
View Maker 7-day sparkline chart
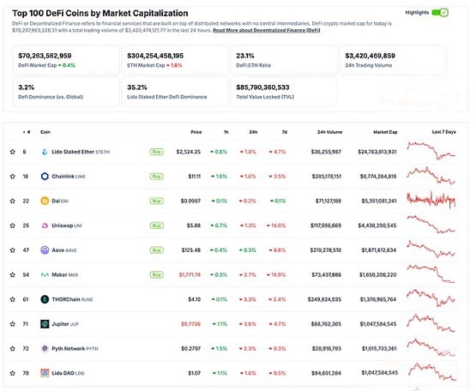[431, 274]
